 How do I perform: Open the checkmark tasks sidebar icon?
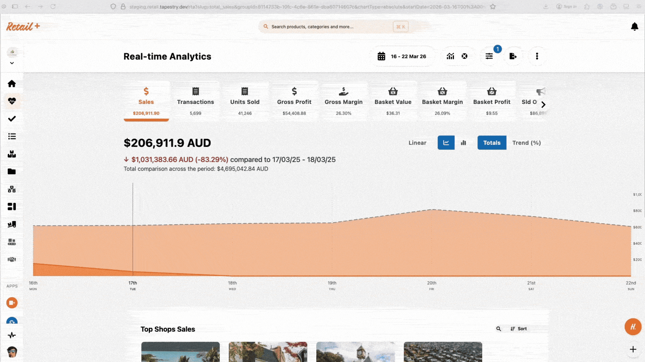pos(12,119)
